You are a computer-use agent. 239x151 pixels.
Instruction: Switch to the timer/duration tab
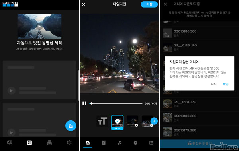pos(135,143)
